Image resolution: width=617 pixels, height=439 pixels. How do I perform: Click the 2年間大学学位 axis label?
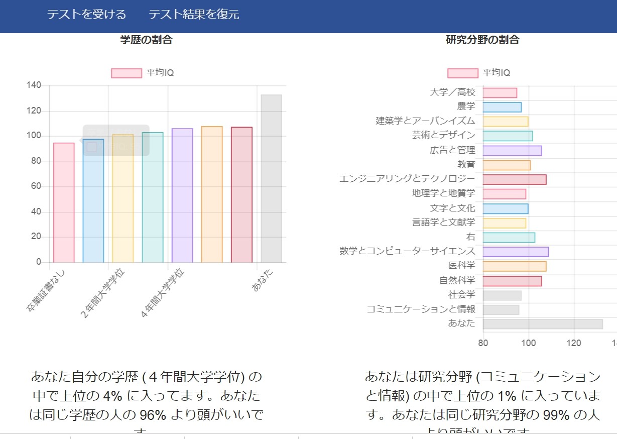(102, 293)
